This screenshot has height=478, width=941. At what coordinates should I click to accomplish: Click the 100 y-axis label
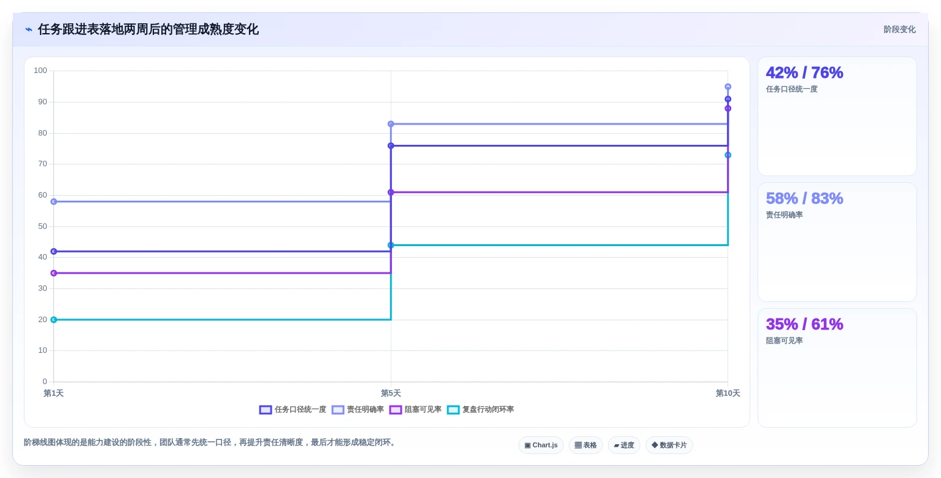pyautogui.click(x=40, y=71)
